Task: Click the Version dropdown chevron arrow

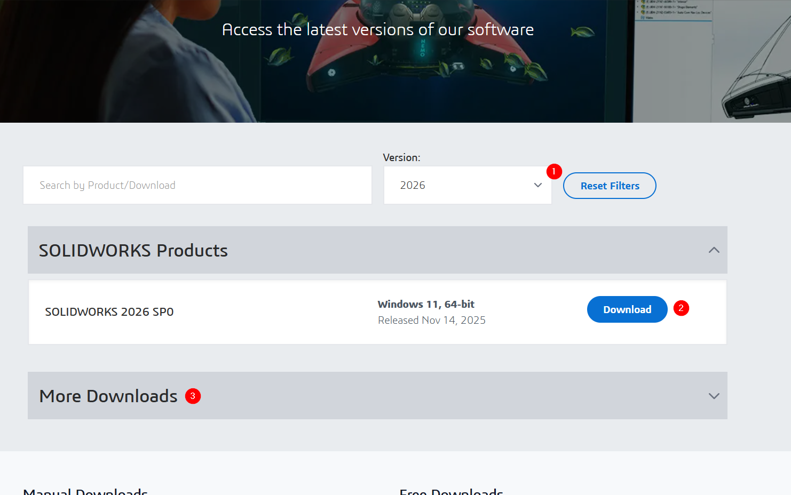Action: [537, 185]
